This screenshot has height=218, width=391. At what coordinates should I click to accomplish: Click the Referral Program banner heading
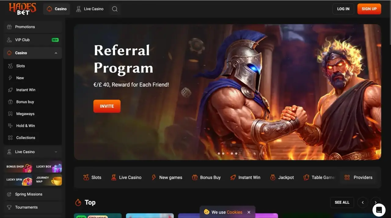[123, 59]
